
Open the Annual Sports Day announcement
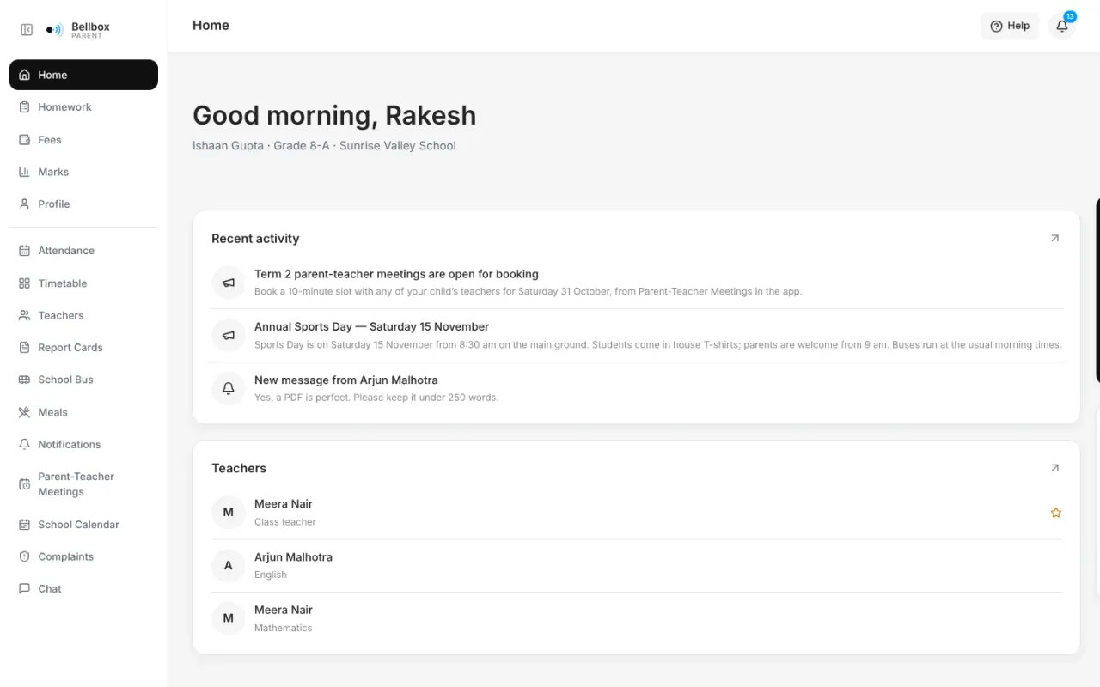click(636, 336)
